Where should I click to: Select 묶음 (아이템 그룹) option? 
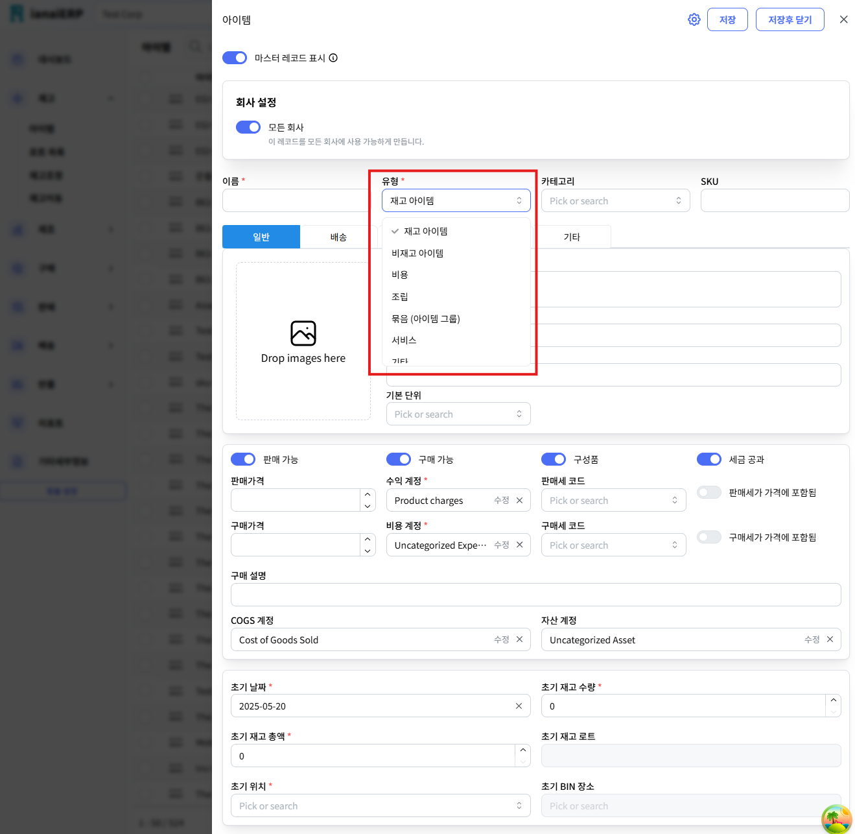click(x=456, y=318)
